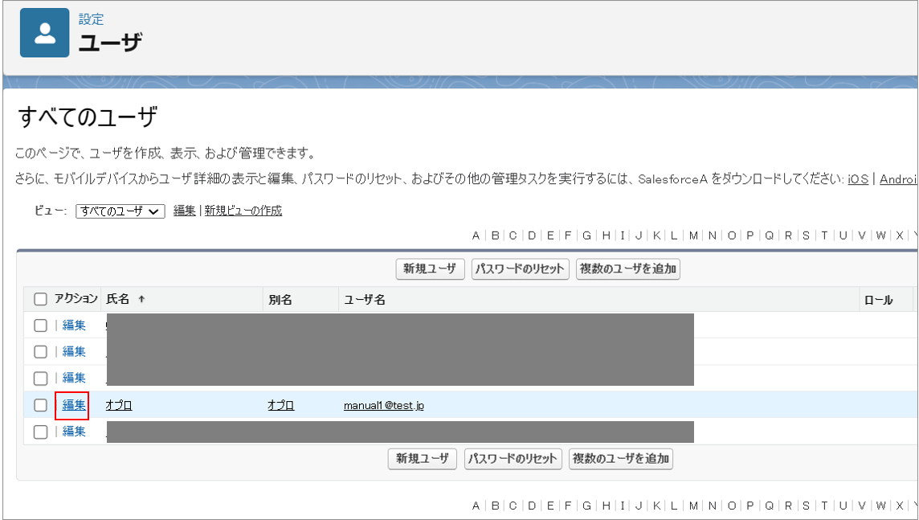Open the オプロ name link in 氏名 column
This screenshot has height=520, width=919.
point(119,405)
